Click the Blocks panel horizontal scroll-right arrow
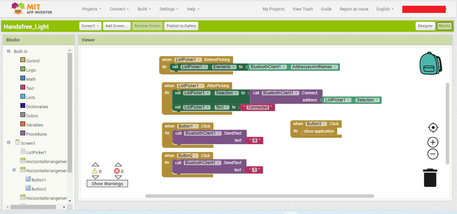The image size is (457, 214). pos(64,207)
